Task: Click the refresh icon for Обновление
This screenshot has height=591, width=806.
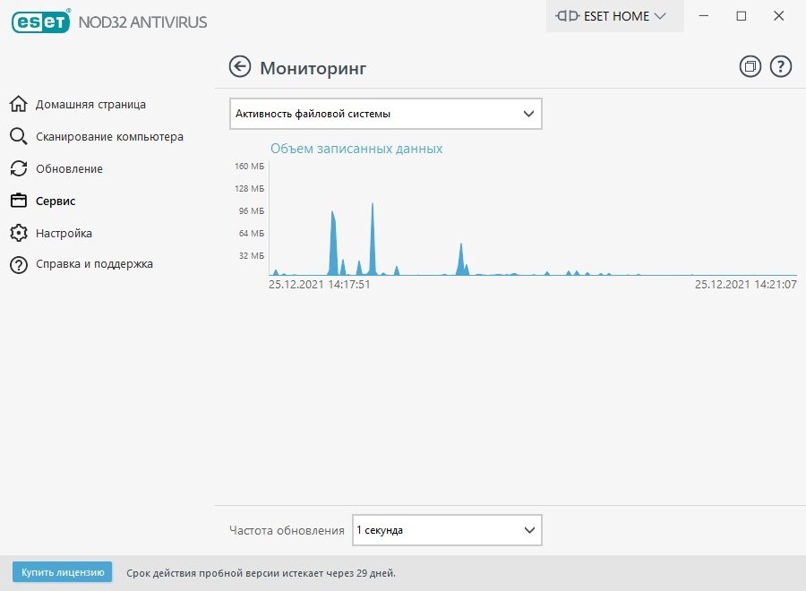Action: coord(19,168)
